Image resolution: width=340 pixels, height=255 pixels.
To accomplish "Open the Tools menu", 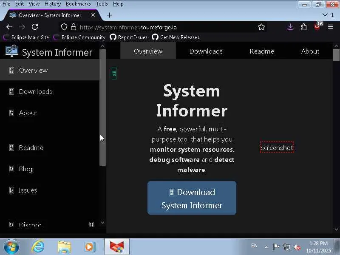I will (102, 4).
